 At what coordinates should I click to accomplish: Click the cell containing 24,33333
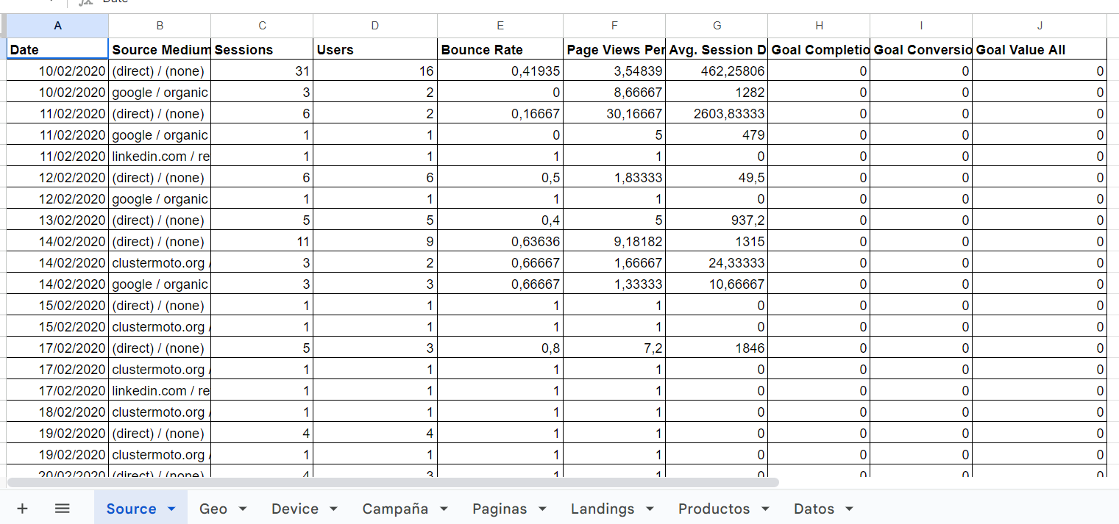(x=717, y=263)
